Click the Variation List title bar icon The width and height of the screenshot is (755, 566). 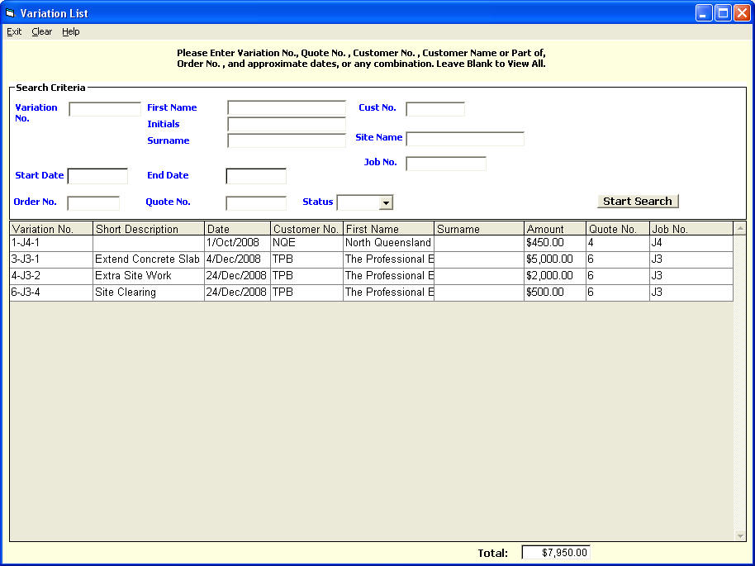click(10, 13)
